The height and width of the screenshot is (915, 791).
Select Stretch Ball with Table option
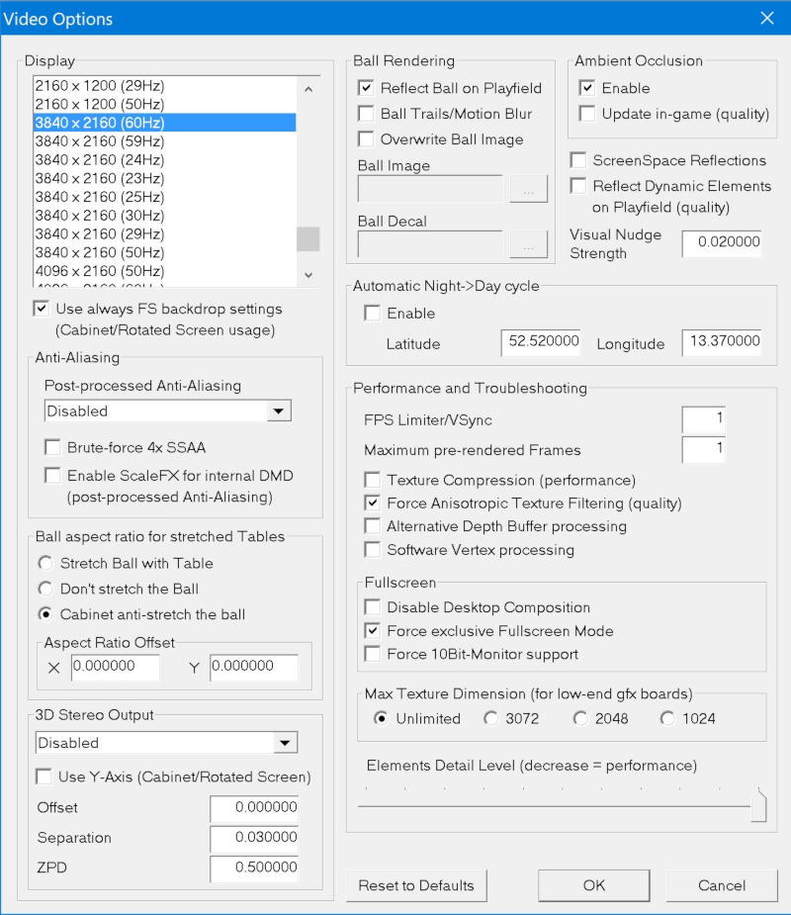(44, 563)
